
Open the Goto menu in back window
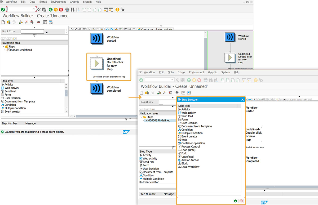point(32,2)
